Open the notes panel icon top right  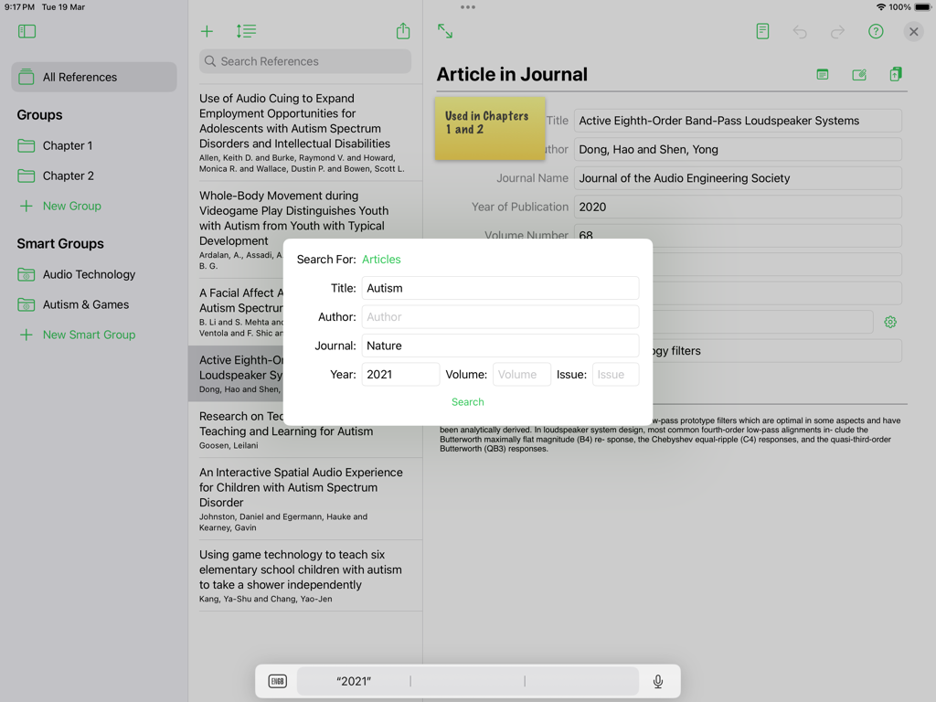point(762,31)
